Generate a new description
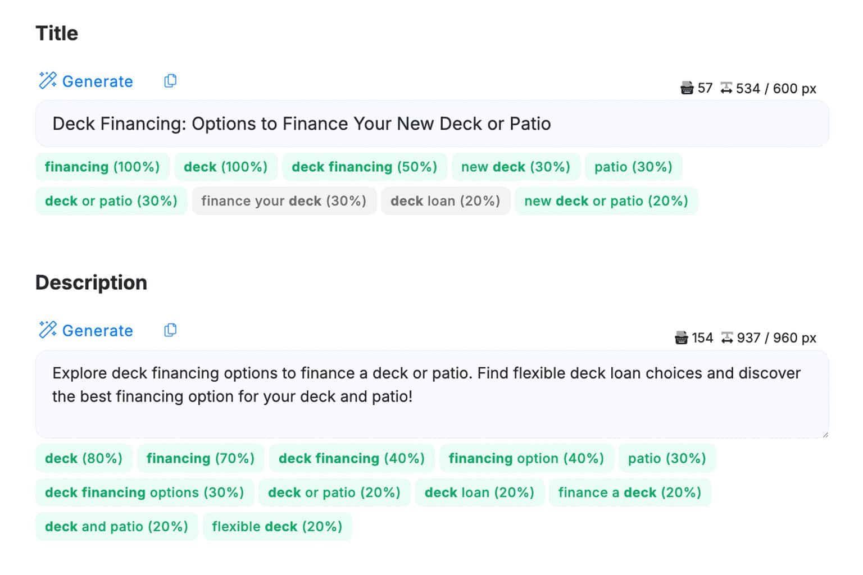Screen dimensions: 863x575 [97, 331]
